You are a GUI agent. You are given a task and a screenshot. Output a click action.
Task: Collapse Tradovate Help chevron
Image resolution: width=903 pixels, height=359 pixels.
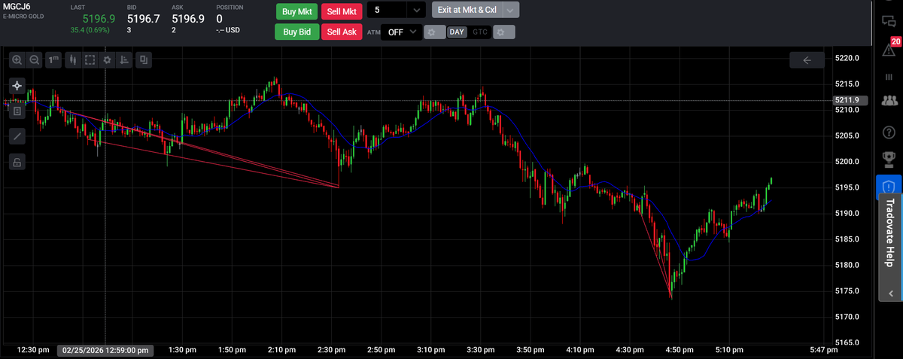click(889, 294)
